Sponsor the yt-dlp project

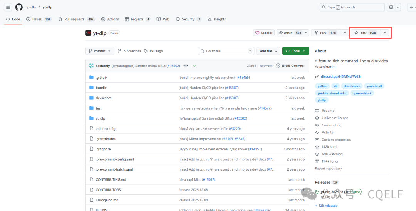pyautogui.click(x=264, y=33)
